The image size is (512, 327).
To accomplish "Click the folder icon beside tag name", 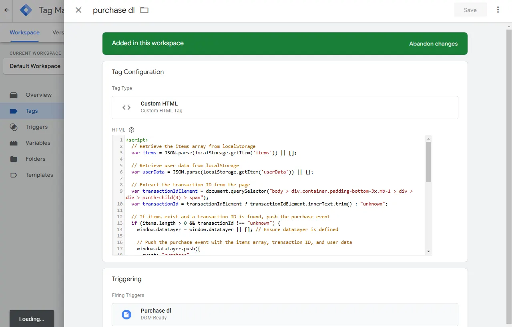I will click(x=145, y=10).
